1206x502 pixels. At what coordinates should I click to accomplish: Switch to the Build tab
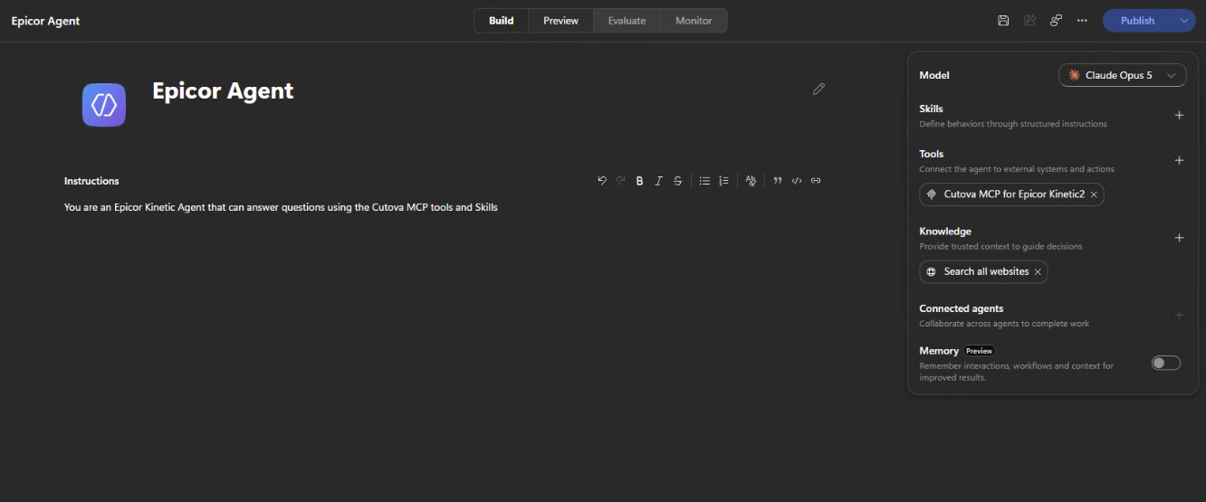pos(502,21)
